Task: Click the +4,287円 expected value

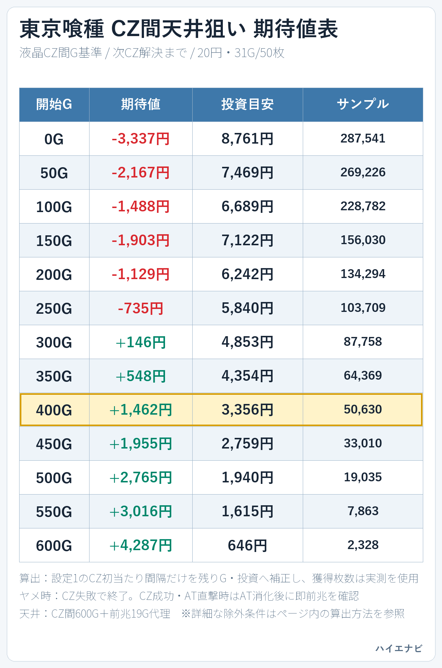Action: pos(141,545)
